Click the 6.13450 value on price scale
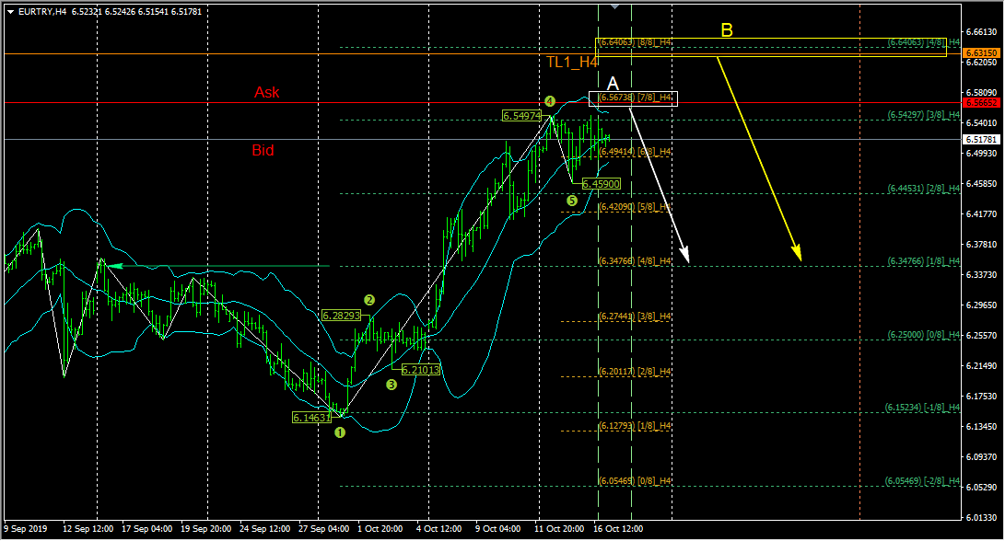The width and height of the screenshot is (1005, 541). (x=981, y=426)
